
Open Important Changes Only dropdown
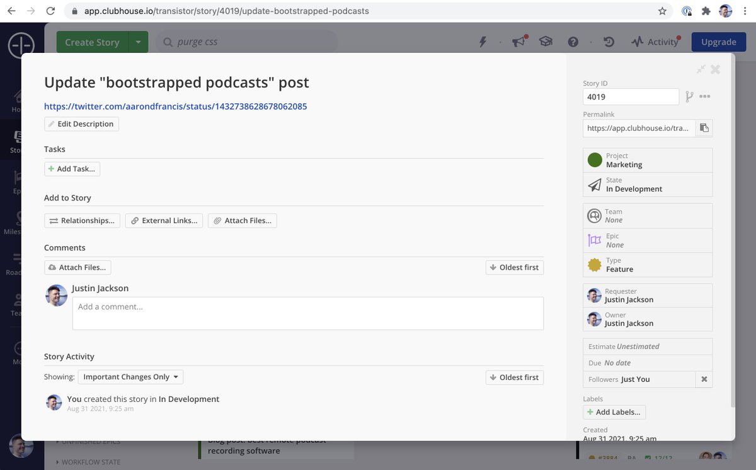click(130, 377)
